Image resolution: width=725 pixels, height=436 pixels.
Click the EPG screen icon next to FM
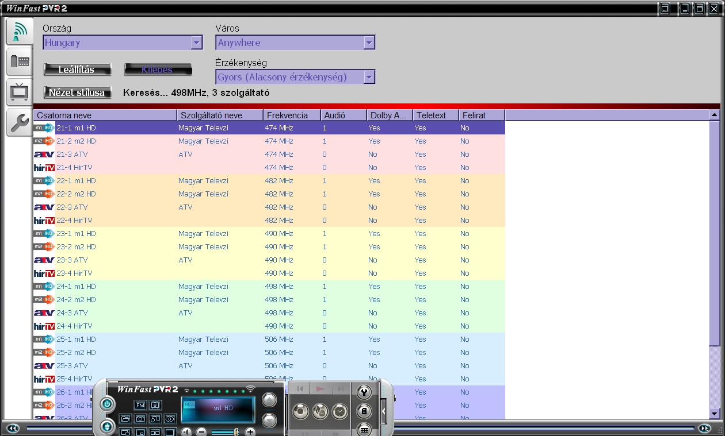(x=155, y=405)
